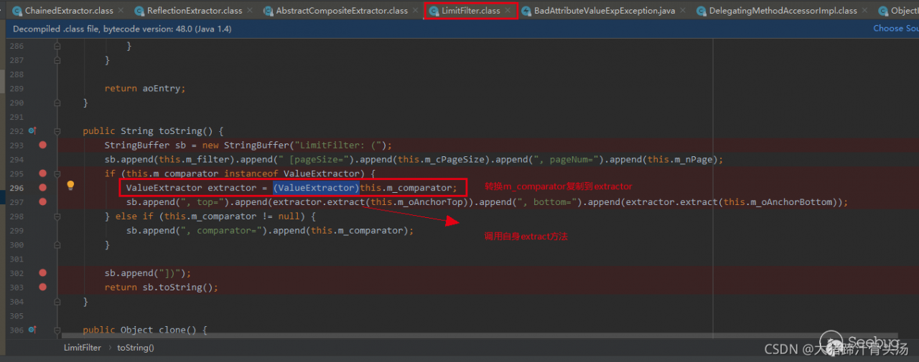This screenshot has height=362, width=919.
Task: Open the light bulb intention on line 296
Action: click(x=70, y=186)
